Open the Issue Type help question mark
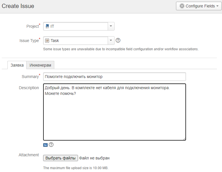This screenshot has height=172, width=222. click(x=118, y=41)
